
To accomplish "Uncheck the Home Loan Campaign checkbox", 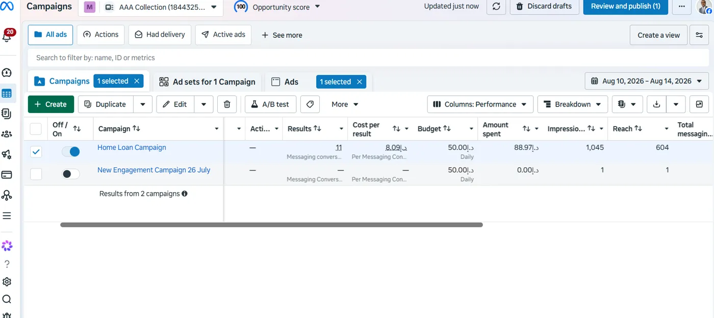I will pos(36,152).
